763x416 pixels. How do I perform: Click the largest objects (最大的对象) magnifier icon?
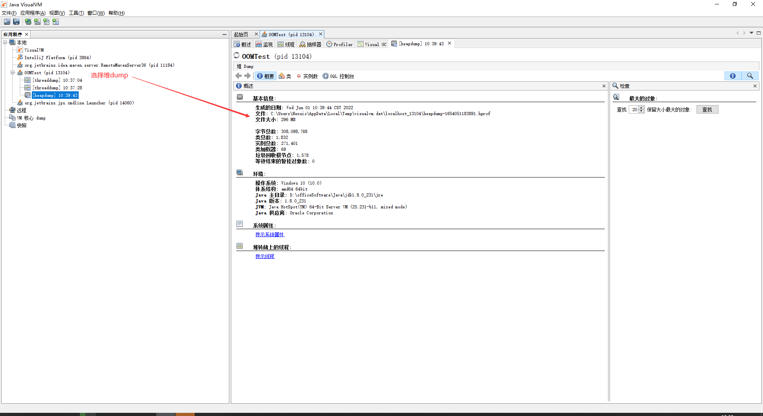click(x=616, y=97)
